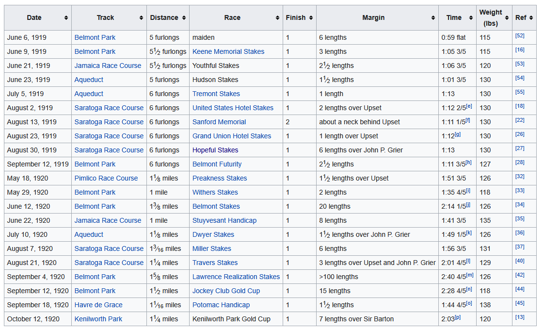Select the 'about a neck behind Upset' cell
Screen dimensions: 544x331
coord(377,122)
